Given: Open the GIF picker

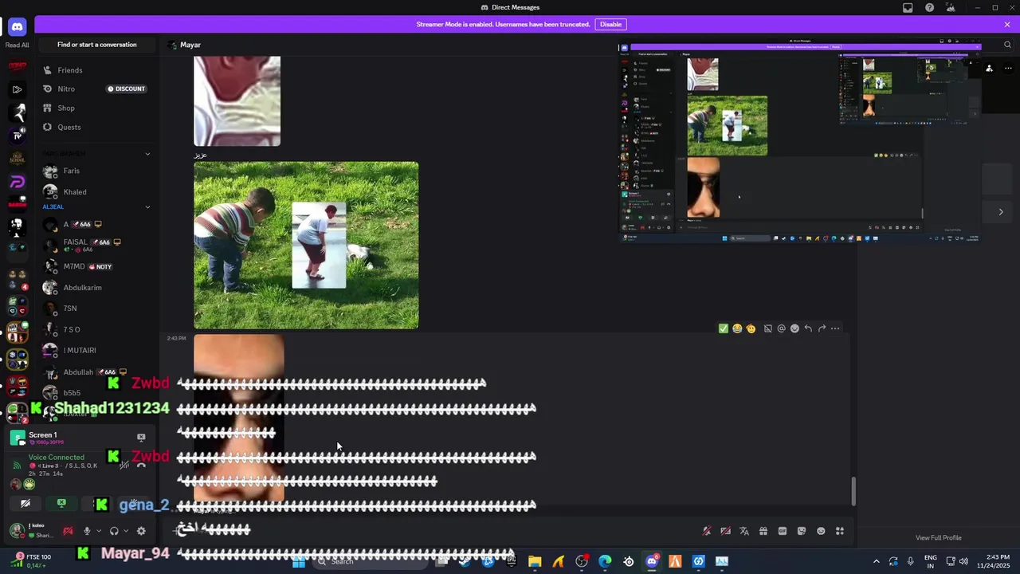Looking at the screenshot, I should 783,531.
